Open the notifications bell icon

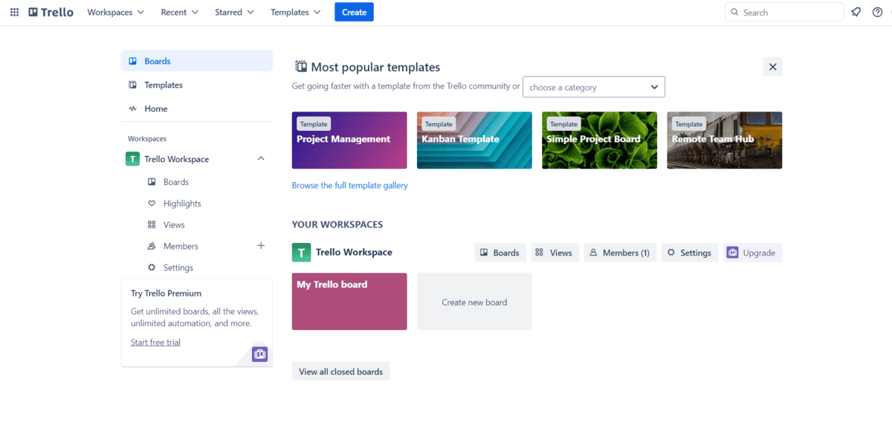[x=856, y=12]
